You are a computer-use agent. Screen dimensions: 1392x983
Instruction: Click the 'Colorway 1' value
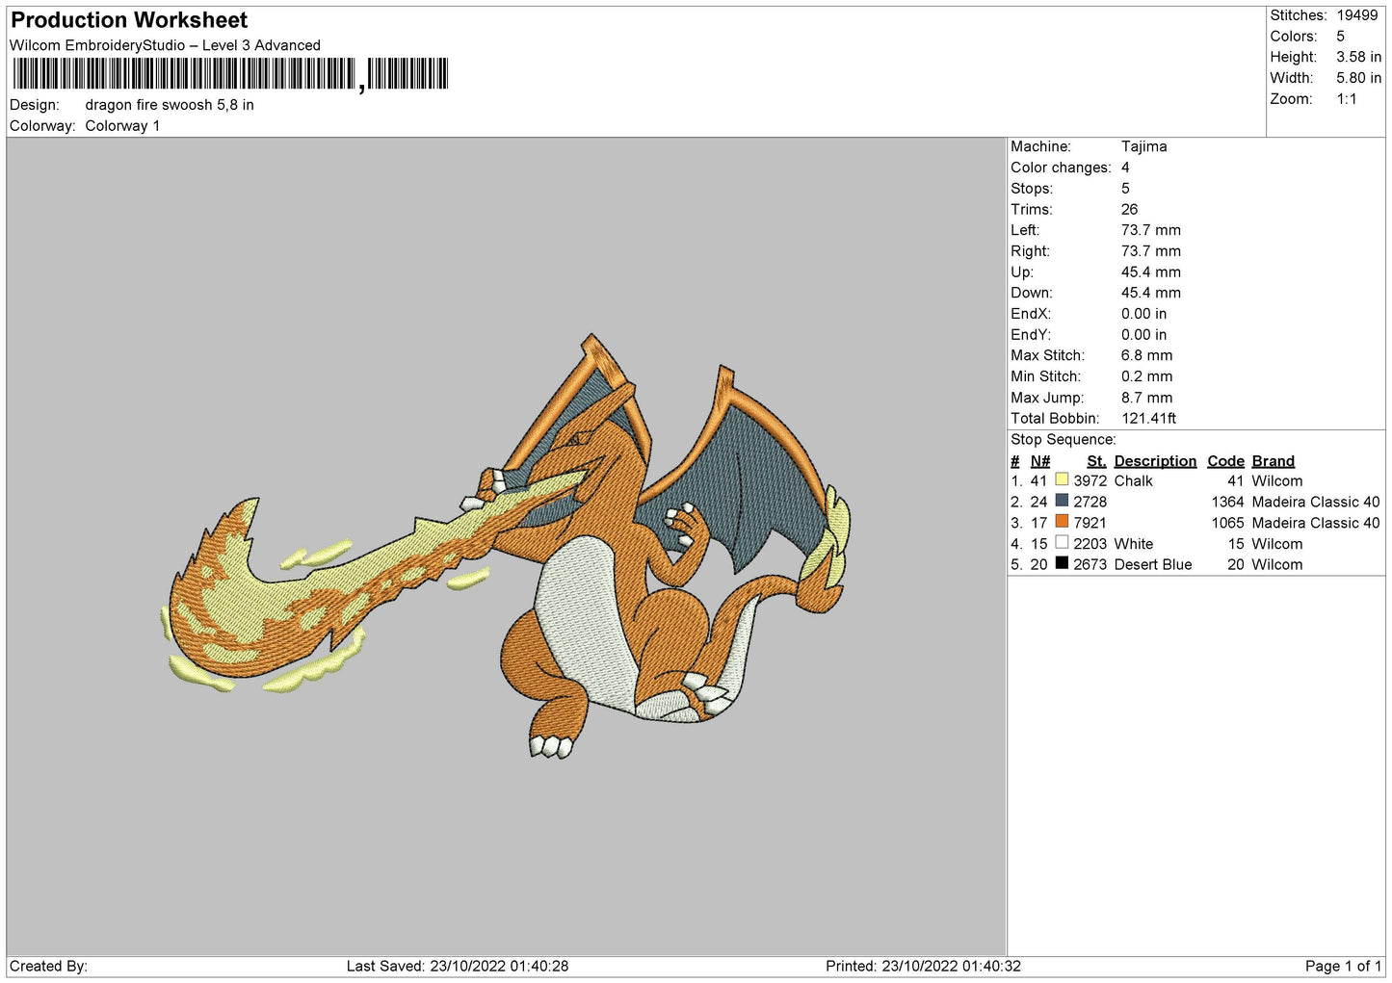point(122,126)
